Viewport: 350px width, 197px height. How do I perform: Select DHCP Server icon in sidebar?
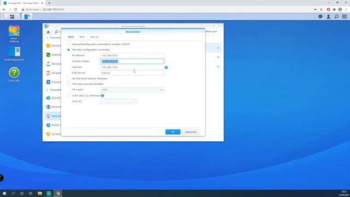48,125
